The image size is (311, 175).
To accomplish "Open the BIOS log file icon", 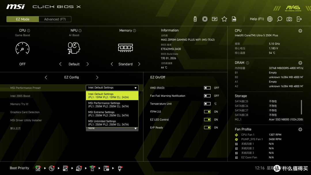I will click(x=234, y=19).
